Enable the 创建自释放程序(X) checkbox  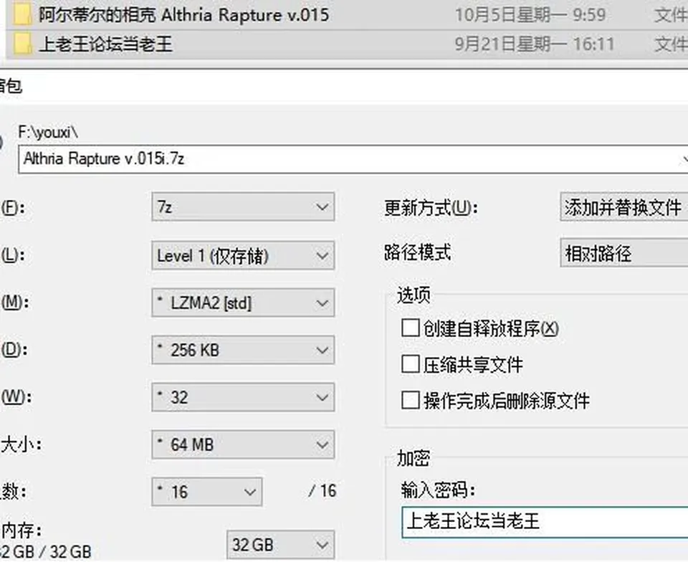tap(411, 328)
